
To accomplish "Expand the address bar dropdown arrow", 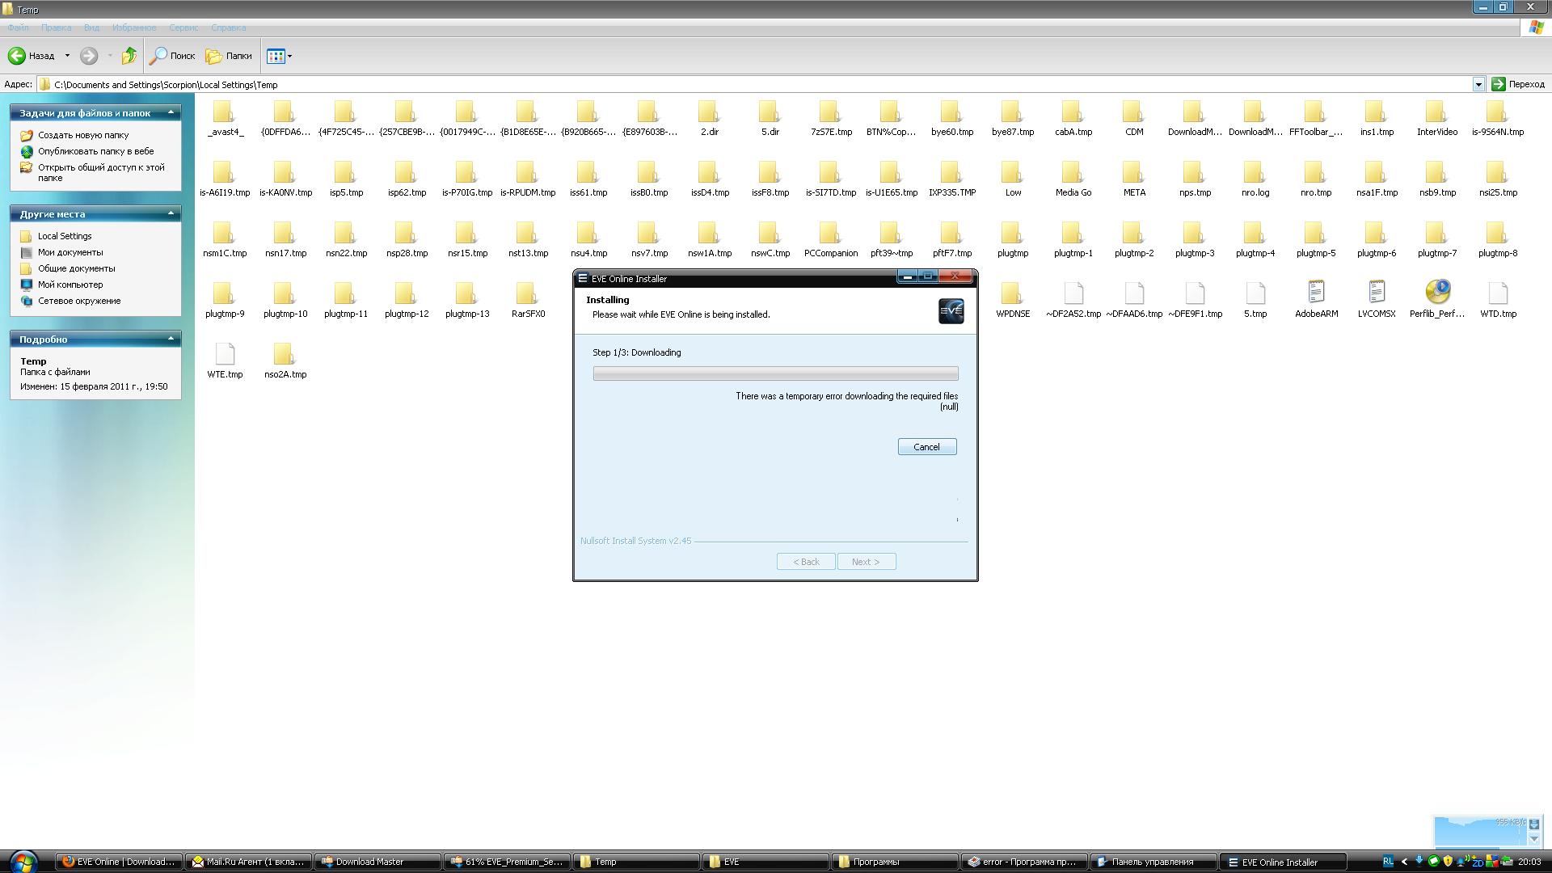I will (x=1478, y=84).
